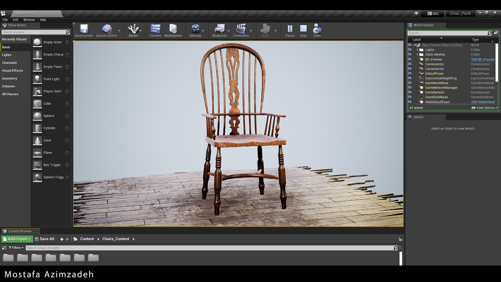The height and width of the screenshot is (282, 501).
Task: Open the Window menu
Action: point(29,20)
